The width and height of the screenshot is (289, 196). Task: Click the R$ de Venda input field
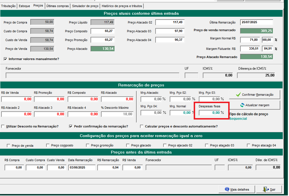[x=17, y=99]
